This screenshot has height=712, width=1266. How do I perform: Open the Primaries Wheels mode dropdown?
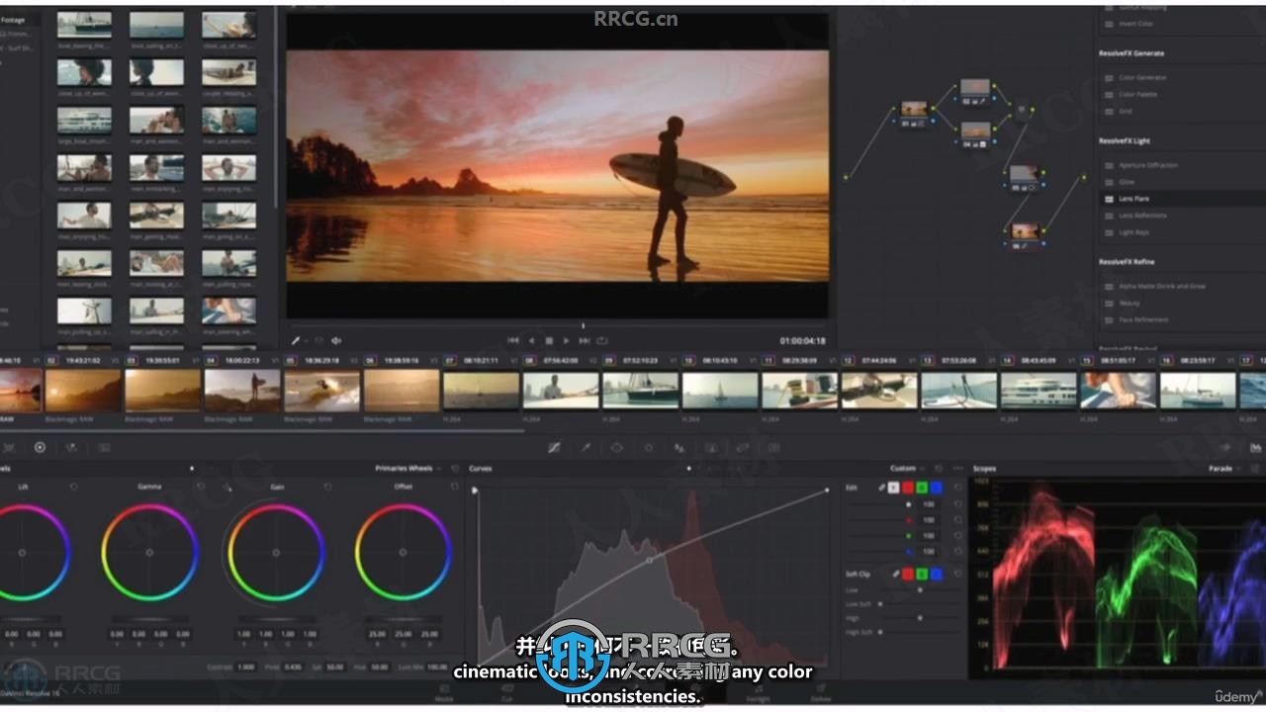pyautogui.click(x=407, y=468)
